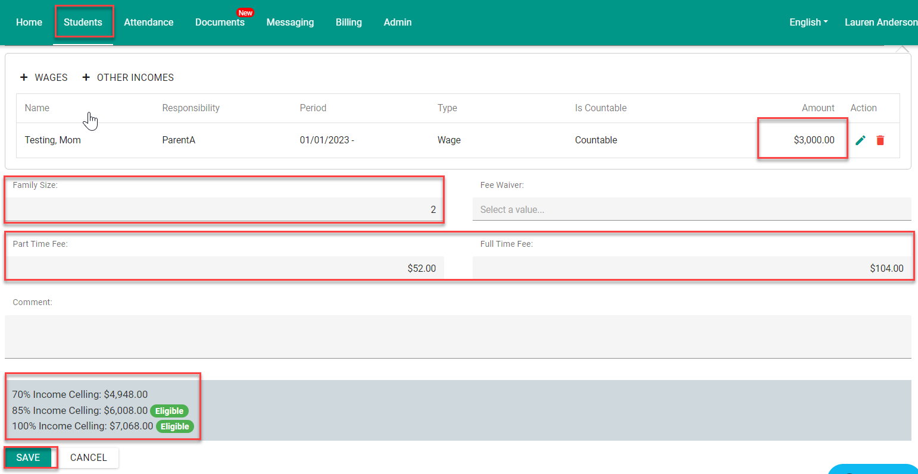Open the Fee Waiver dropdown
918x474 pixels.
point(691,209)
